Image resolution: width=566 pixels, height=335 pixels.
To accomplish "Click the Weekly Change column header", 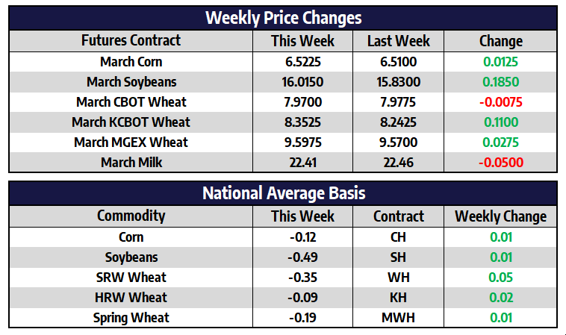I will tap(500, 216).
